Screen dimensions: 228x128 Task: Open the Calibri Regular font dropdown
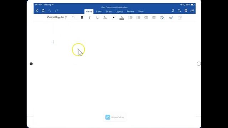tap(57, 17)
